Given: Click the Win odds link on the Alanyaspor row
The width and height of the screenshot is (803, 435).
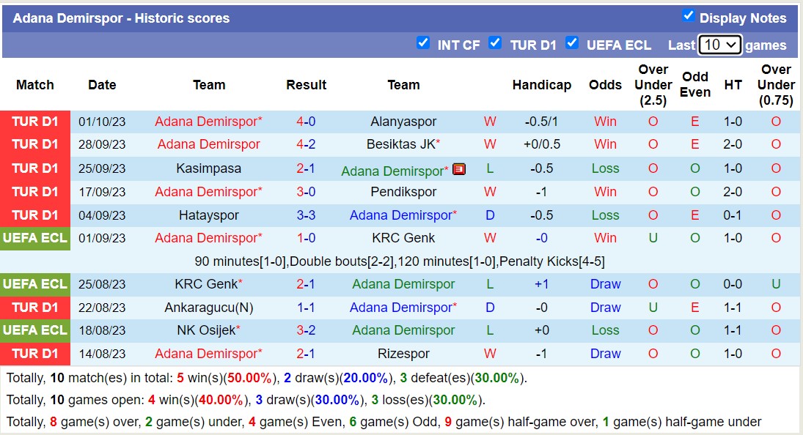Looking at the screenshot, I should [x=605, y=121].
